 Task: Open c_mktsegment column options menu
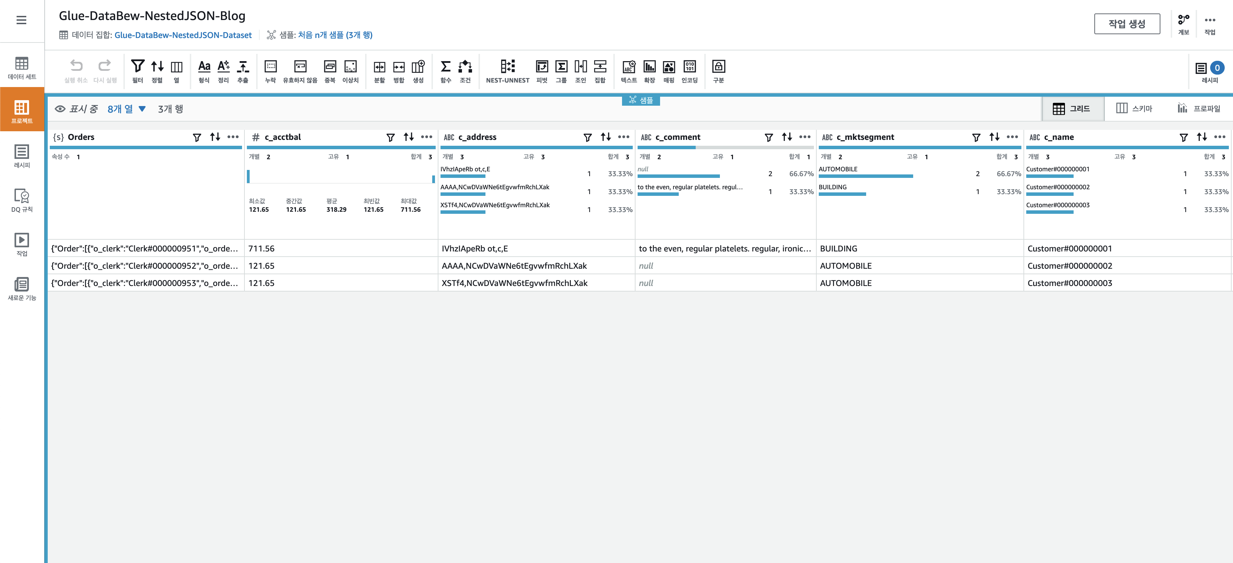[x=1012, y=137]
